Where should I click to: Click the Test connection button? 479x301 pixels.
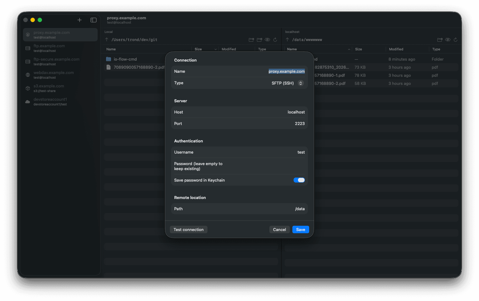(x=188, y=229)
